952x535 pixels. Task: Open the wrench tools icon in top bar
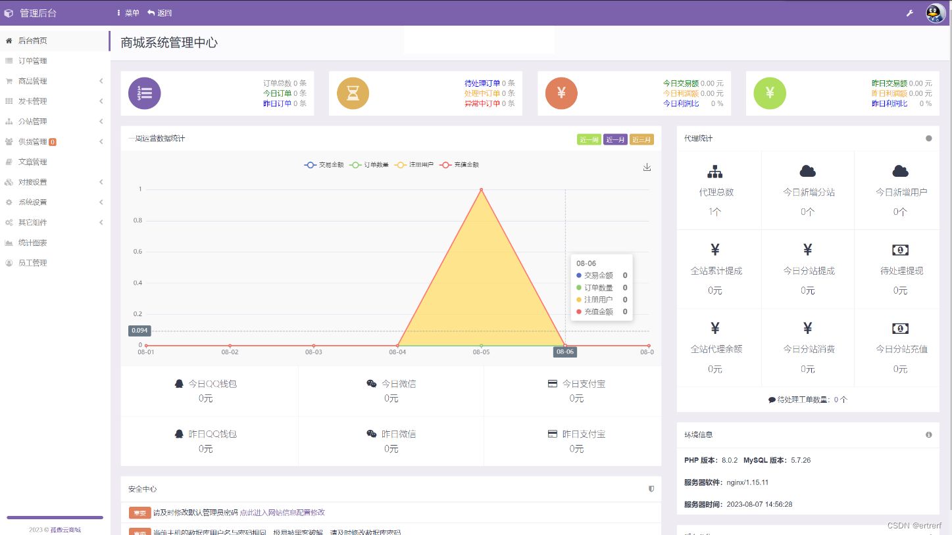[x=909, y=12]
